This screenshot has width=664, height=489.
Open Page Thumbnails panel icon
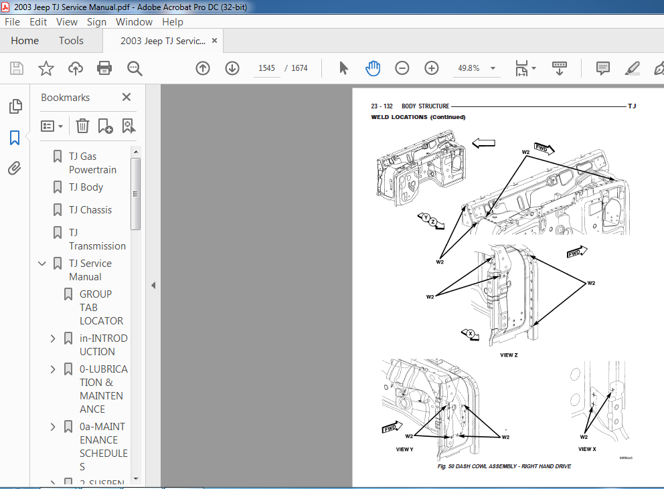[15, 106]
